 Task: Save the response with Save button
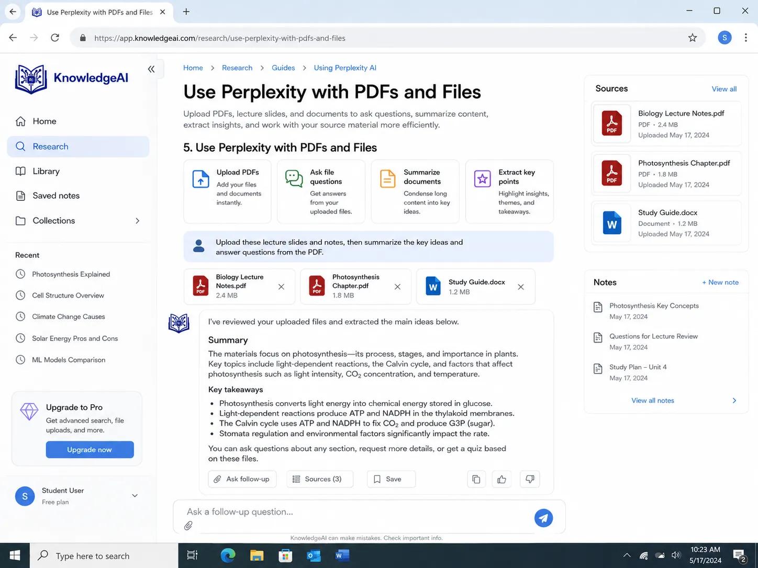tap(391, 479)
